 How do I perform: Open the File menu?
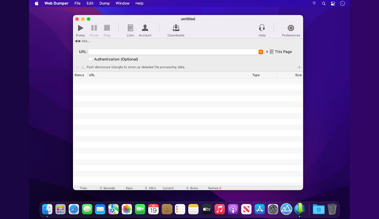pos(78,3)
